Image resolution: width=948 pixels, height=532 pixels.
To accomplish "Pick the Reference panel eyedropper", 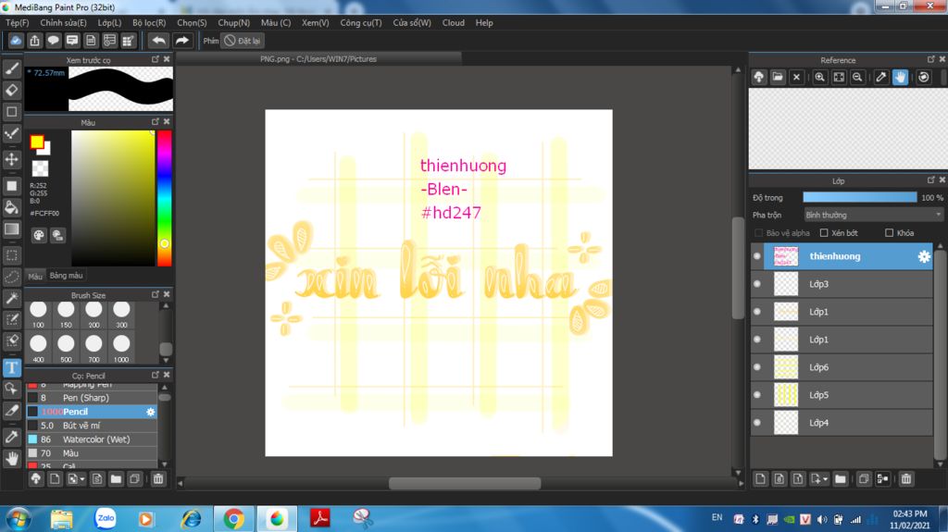I will click(x=881, y=77).
